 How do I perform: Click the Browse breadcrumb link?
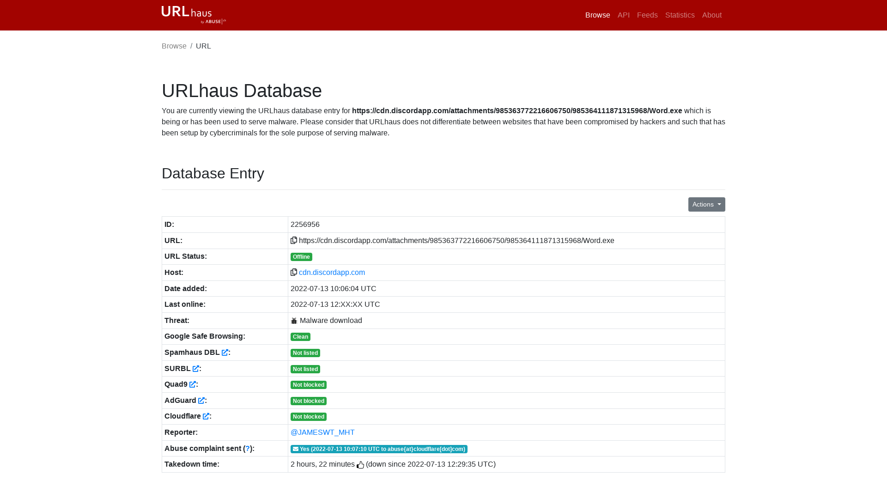click(x=174, y=46)
